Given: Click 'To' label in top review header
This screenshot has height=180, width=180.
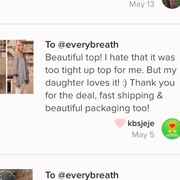Looking at the screenshot, I should click(x=50, y=45).
